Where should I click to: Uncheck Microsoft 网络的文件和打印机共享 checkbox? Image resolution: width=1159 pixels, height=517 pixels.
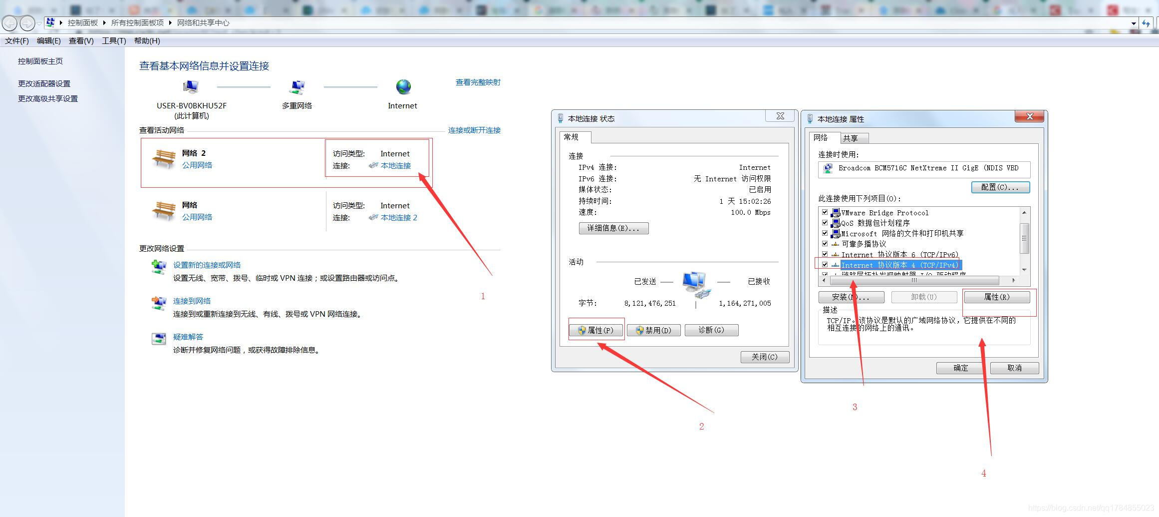(825, 233)
